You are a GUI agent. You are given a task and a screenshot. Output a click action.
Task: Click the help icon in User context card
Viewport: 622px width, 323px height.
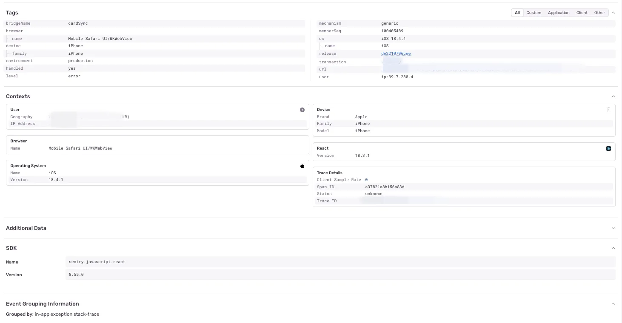302,110
